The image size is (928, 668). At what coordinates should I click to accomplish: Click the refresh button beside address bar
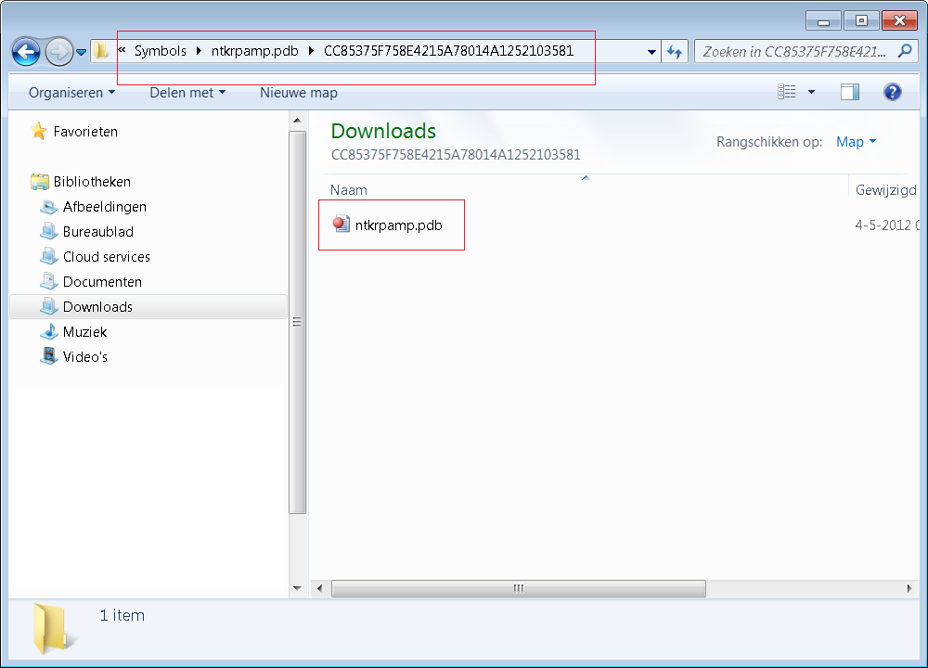point(675,52)
